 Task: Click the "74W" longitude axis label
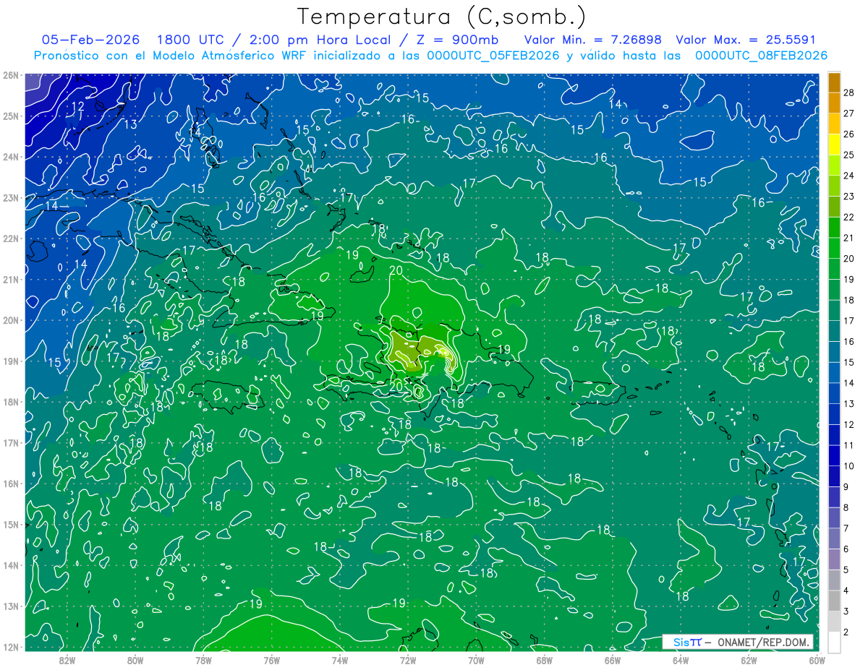pos(340,660)
